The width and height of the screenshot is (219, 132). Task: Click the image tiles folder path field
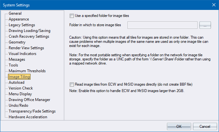tap(162, 25)
